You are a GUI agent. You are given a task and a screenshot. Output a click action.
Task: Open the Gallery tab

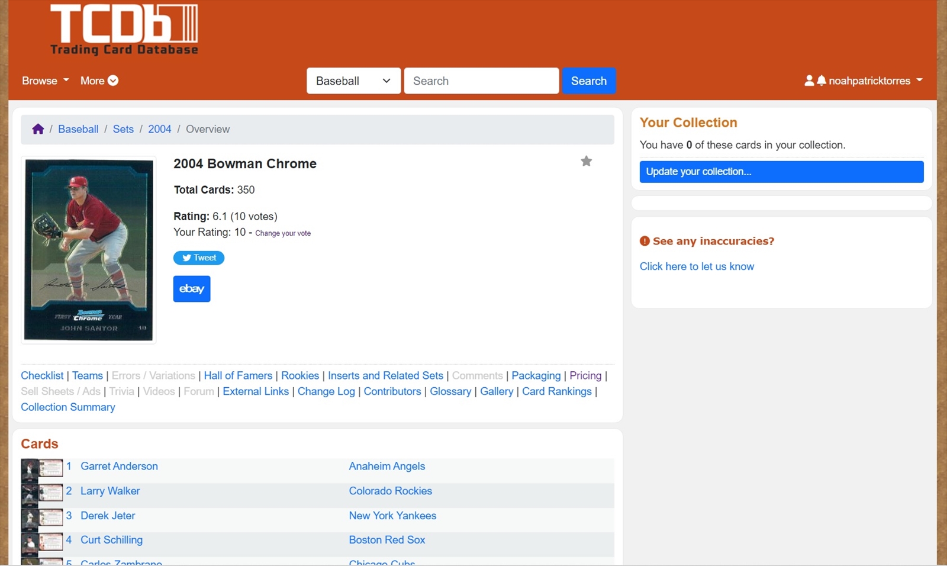[497, 391]
